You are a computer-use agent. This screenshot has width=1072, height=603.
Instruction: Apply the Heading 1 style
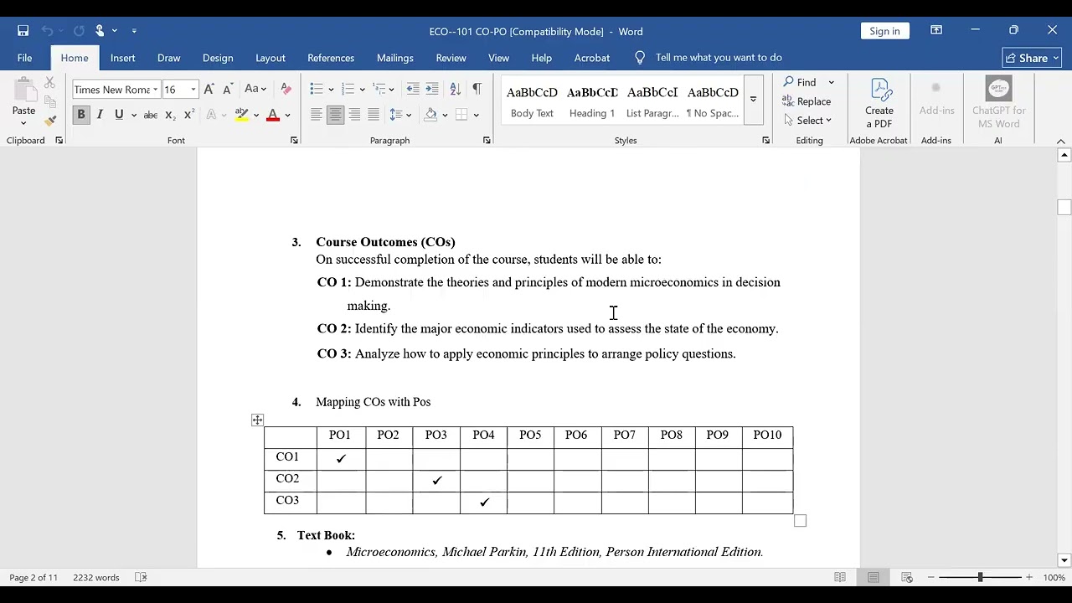coord(592,100)
